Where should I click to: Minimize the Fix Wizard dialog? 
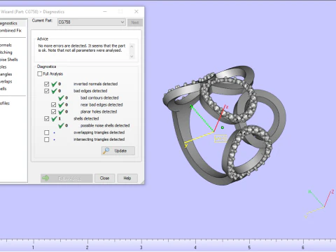click(x=105, y=11)
